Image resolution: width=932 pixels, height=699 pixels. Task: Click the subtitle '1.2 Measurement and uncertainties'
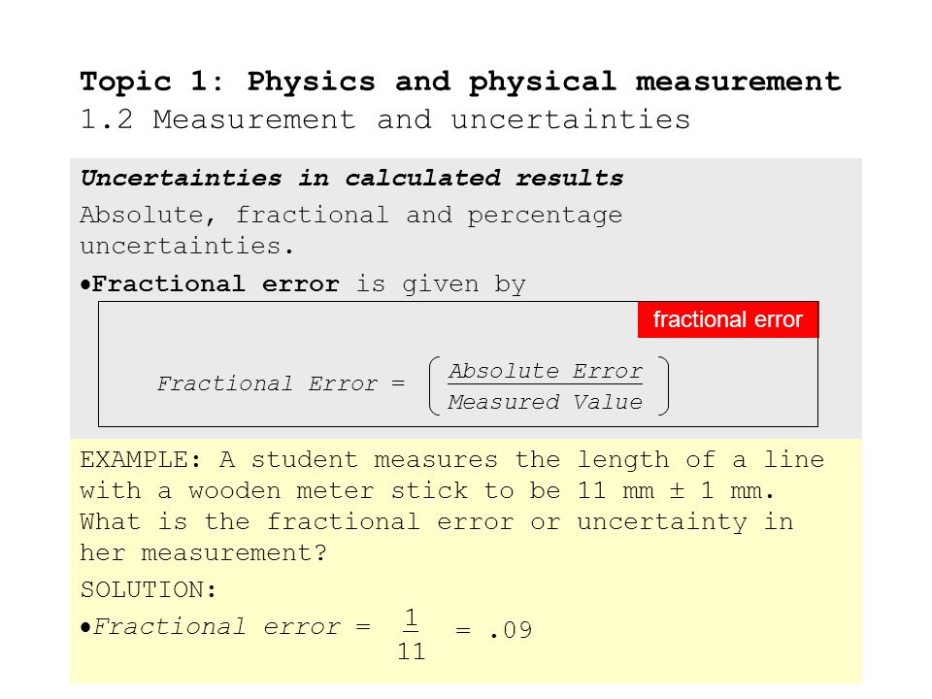click(x=385, y=119)
